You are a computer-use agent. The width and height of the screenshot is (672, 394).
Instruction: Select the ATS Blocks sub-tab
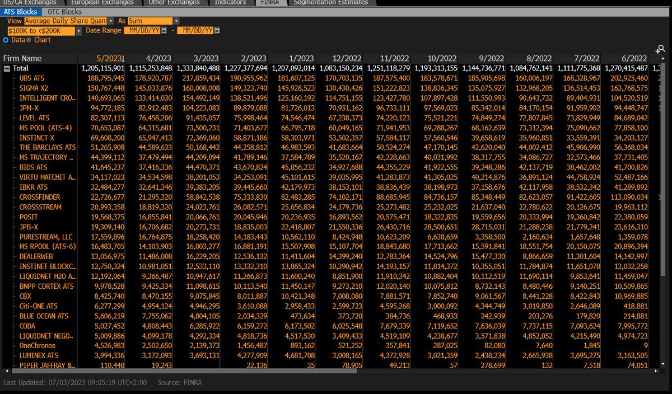(x=21, y=12)
